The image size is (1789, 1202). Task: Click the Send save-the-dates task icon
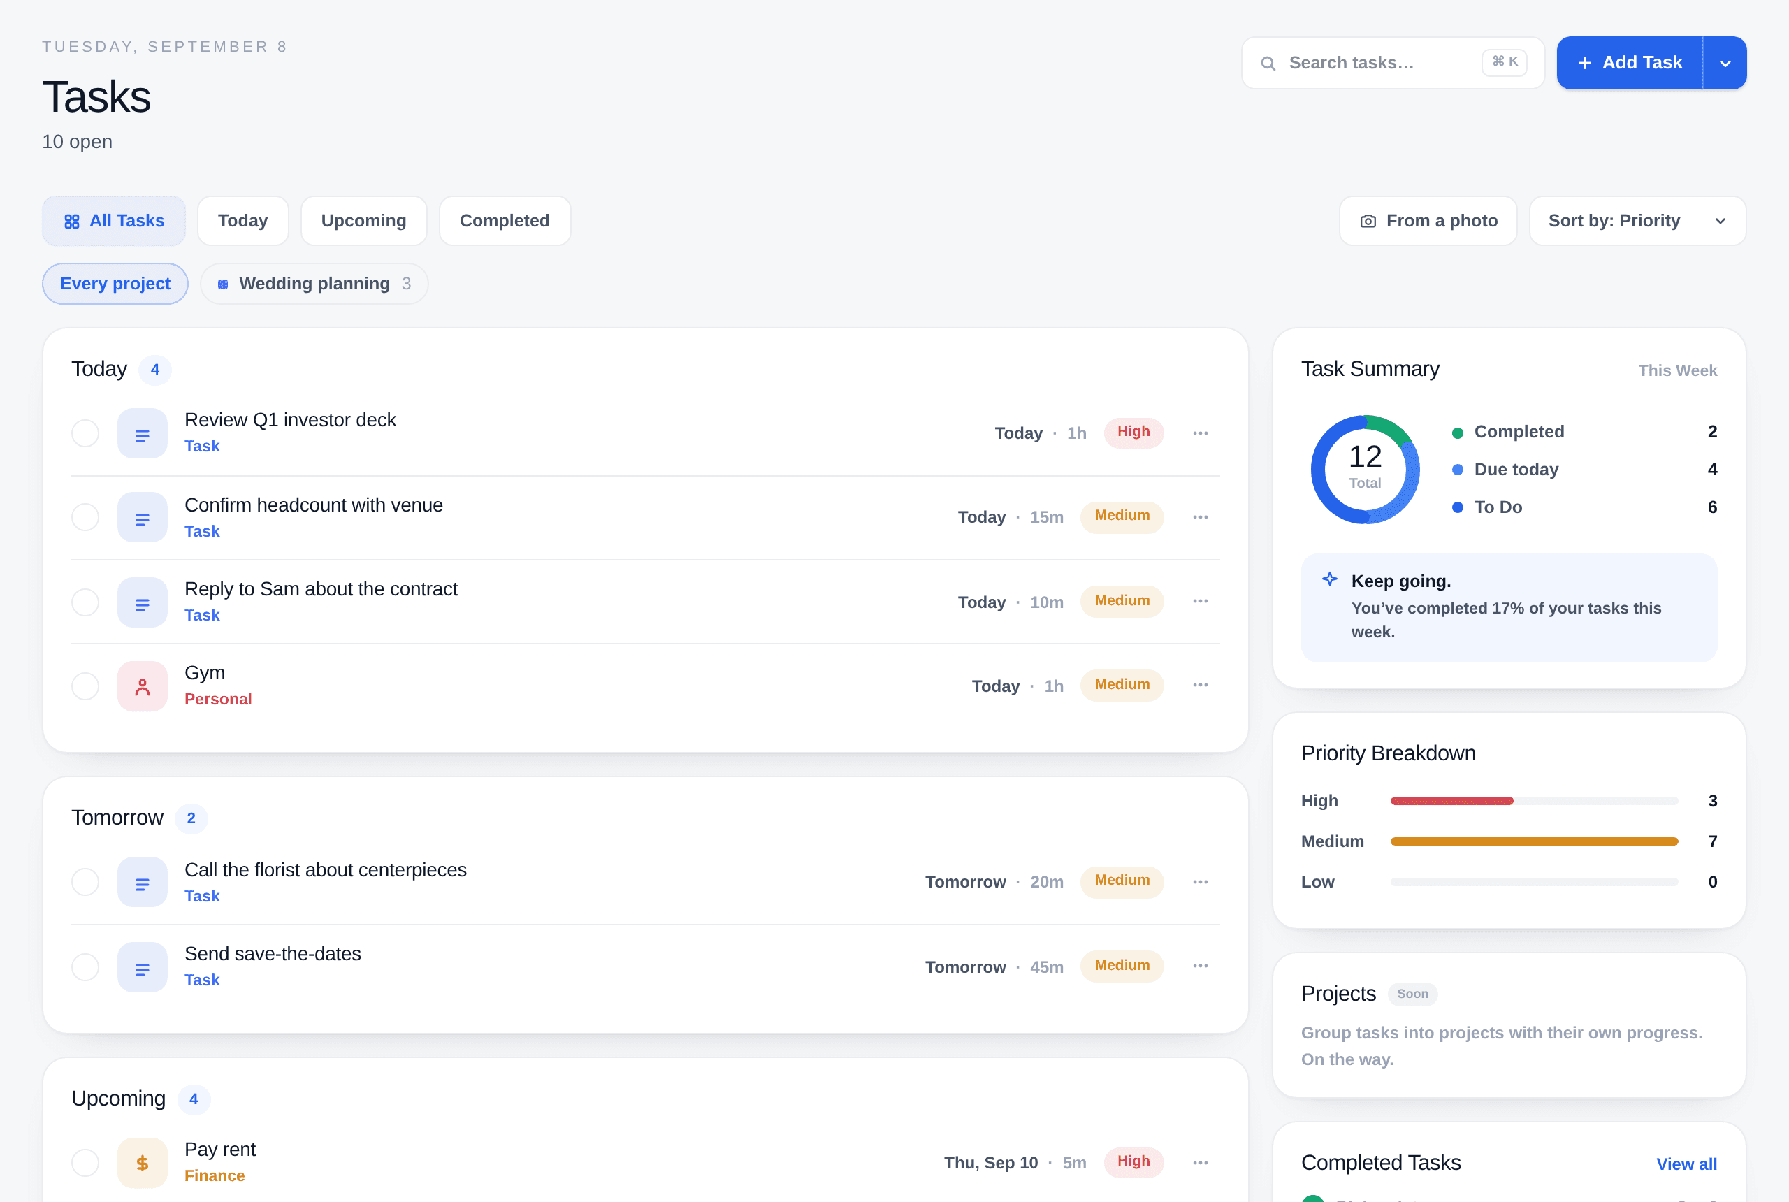(143, 967)
